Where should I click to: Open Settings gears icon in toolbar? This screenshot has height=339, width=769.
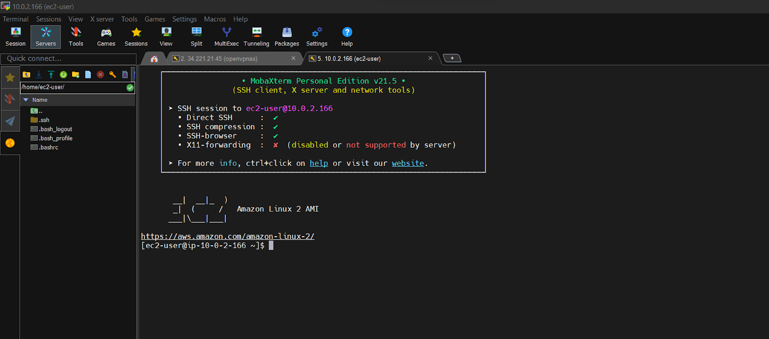[x=317, y=37]
